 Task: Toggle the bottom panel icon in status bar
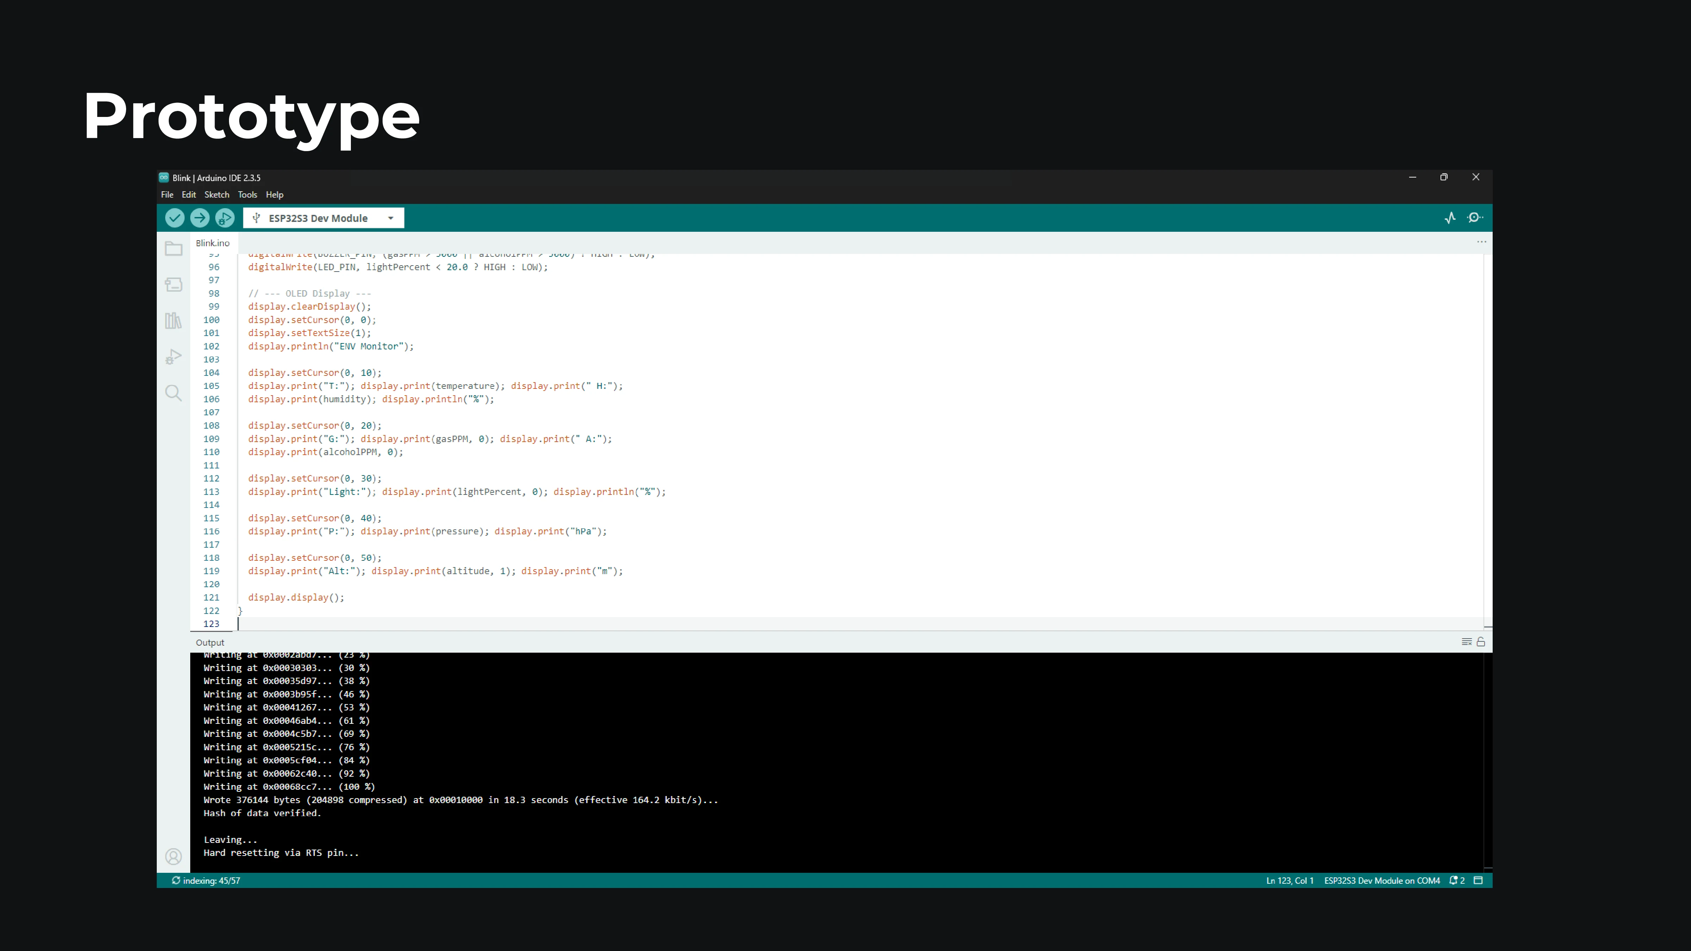click(x=1478, y=881)
